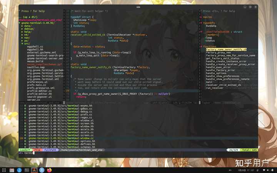Click the FullPath mode segment in LeaderF
The image size is (277, 173).
pyautogui.click(x=50, y=150)
